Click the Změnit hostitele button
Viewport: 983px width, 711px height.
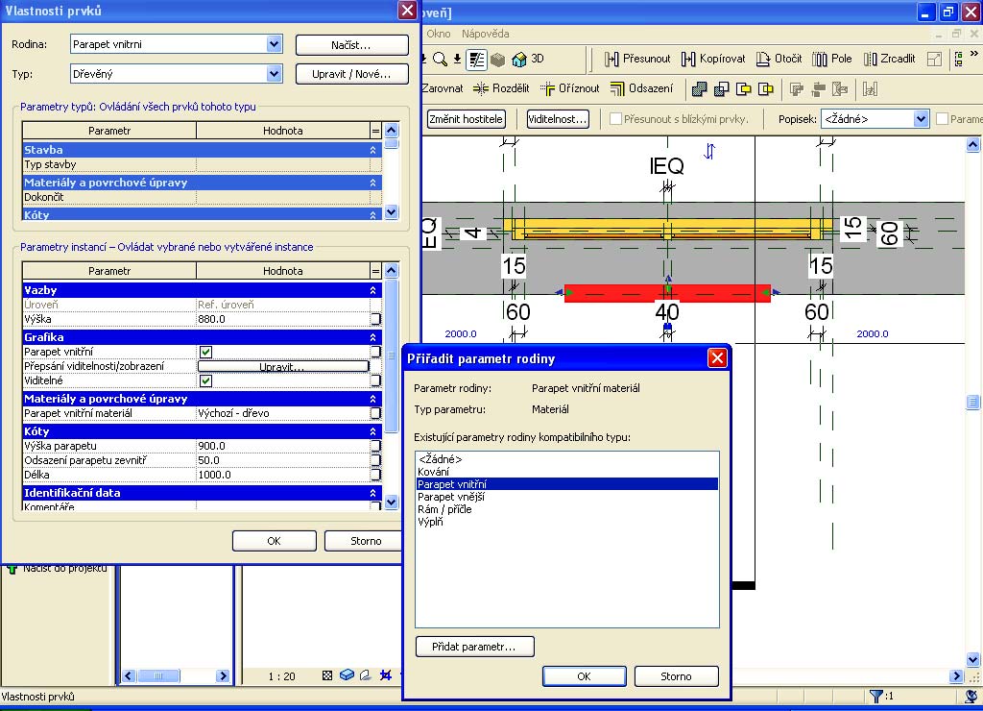[x=466, y=119]
